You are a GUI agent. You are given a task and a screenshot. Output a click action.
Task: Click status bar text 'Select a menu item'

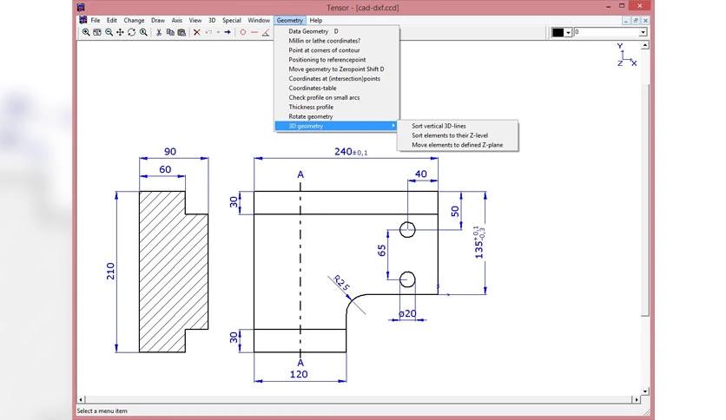[102, 410]
